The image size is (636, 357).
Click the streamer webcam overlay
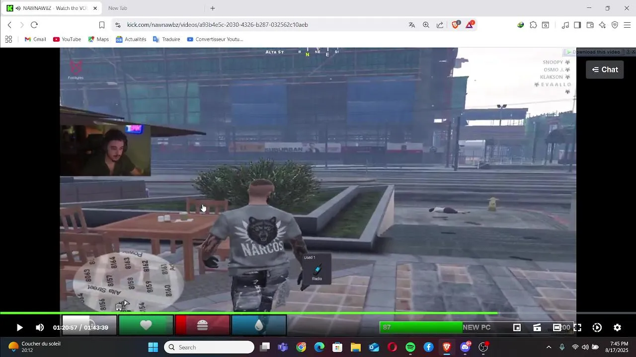point(105,150)
